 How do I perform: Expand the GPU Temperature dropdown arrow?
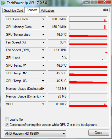pos(43,35)
